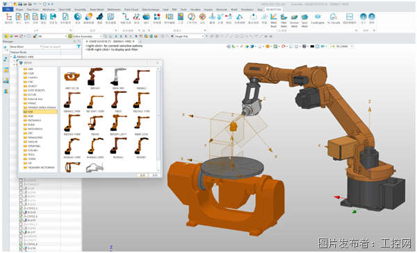Viewport: 417px width, 253px height.
Task: Click the Fillet Weld ribbon tool
Action: click(284, 20)
